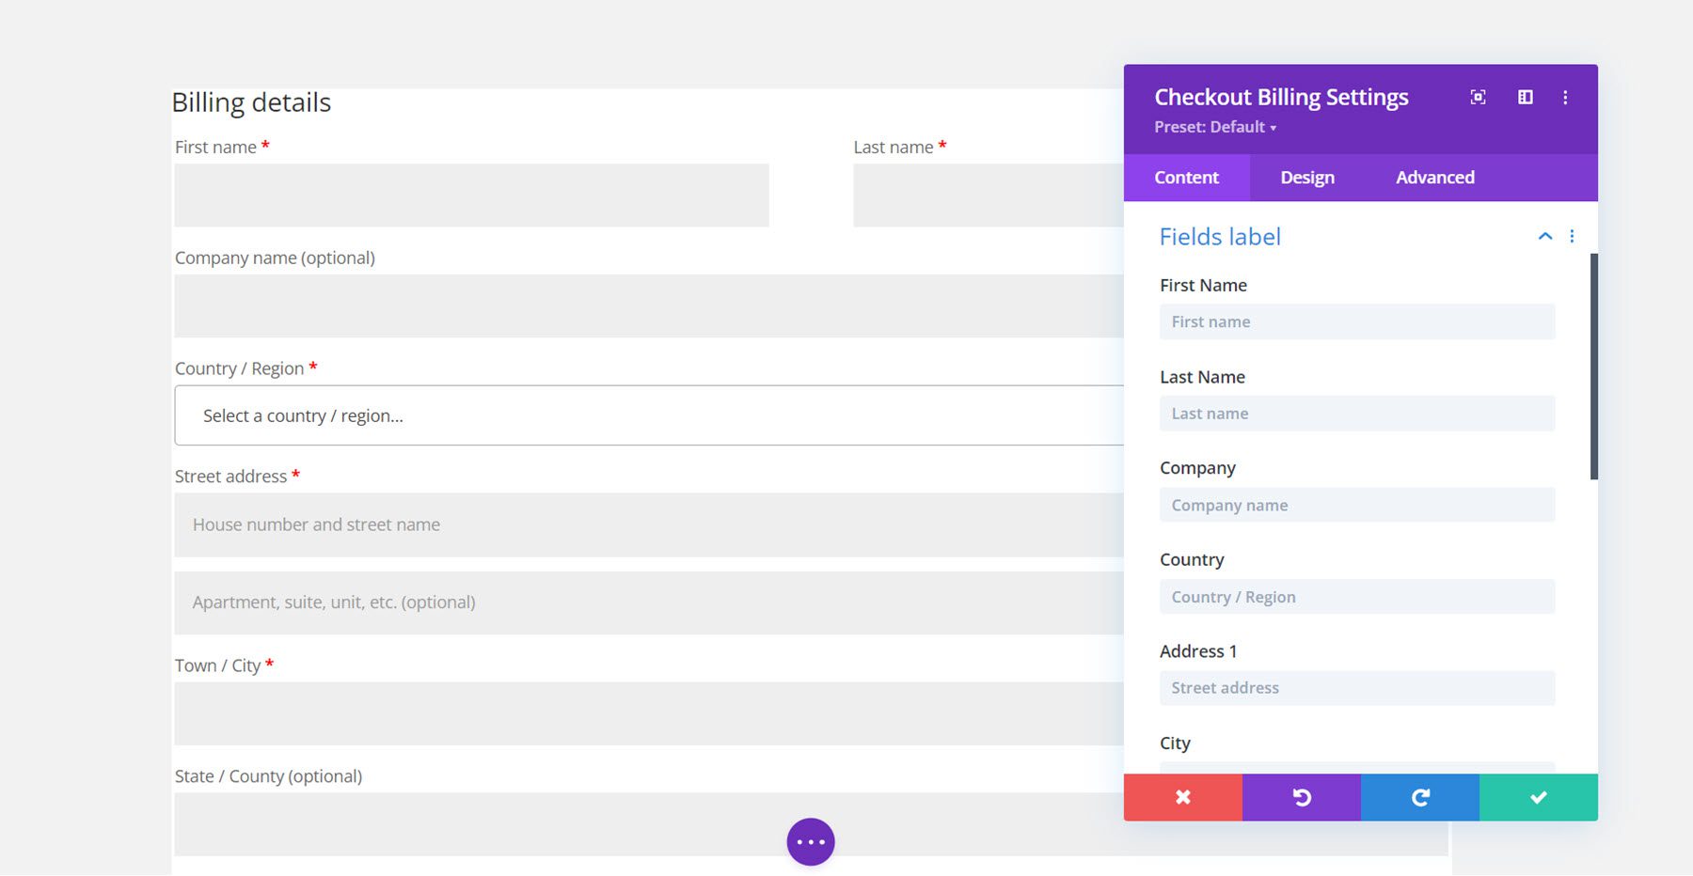Discard changes with the red X button
This screenshot has width=1693, height=876.
click(1183, 797)
